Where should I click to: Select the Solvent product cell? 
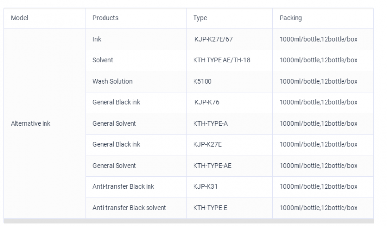136,61
